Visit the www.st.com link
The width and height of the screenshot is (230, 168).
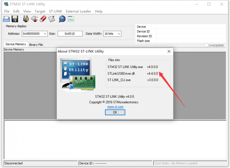click(x=115, y=106)
